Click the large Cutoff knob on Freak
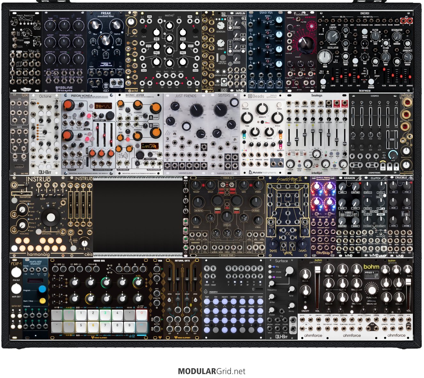The height and width of the screenshot is (378, 424). [x=106, y=41]
